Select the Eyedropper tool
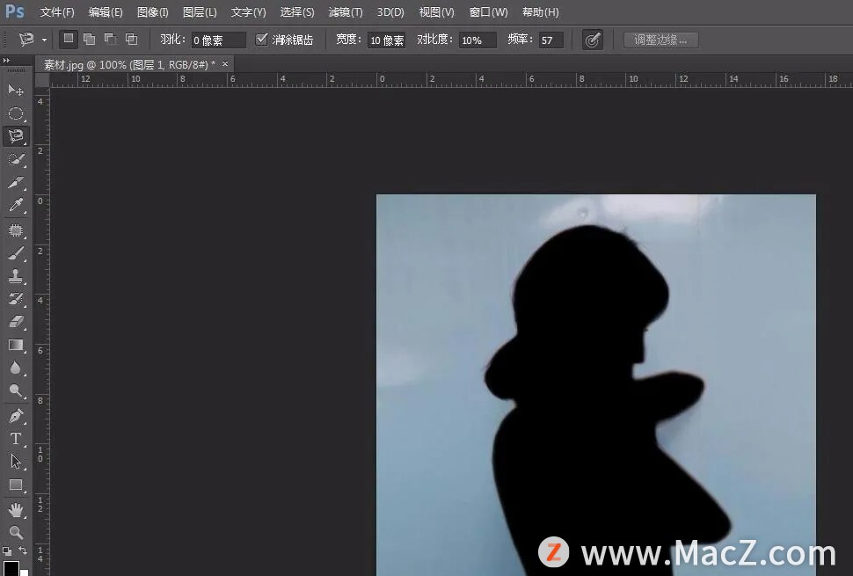Viewport: 853px width, 576px height. click(x=16, y=206)
